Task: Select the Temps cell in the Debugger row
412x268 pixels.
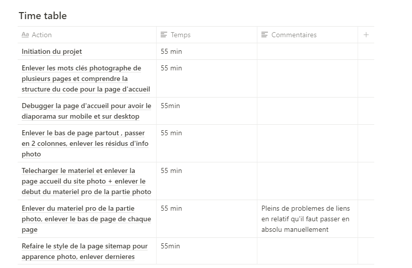Action: click(207, 111)
